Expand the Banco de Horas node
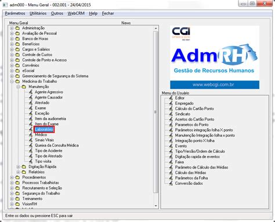This screenshot has height=222, width=275. [12, 39]
